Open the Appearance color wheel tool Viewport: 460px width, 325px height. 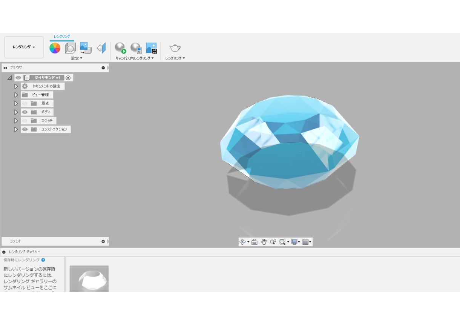55,48
